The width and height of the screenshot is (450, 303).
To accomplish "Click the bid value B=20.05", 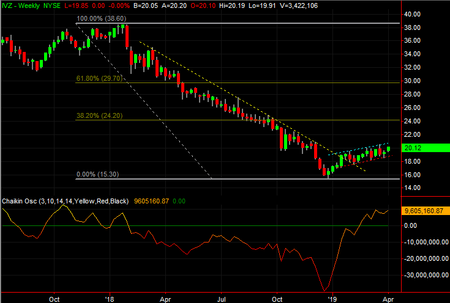I will [x=146, y=5].
